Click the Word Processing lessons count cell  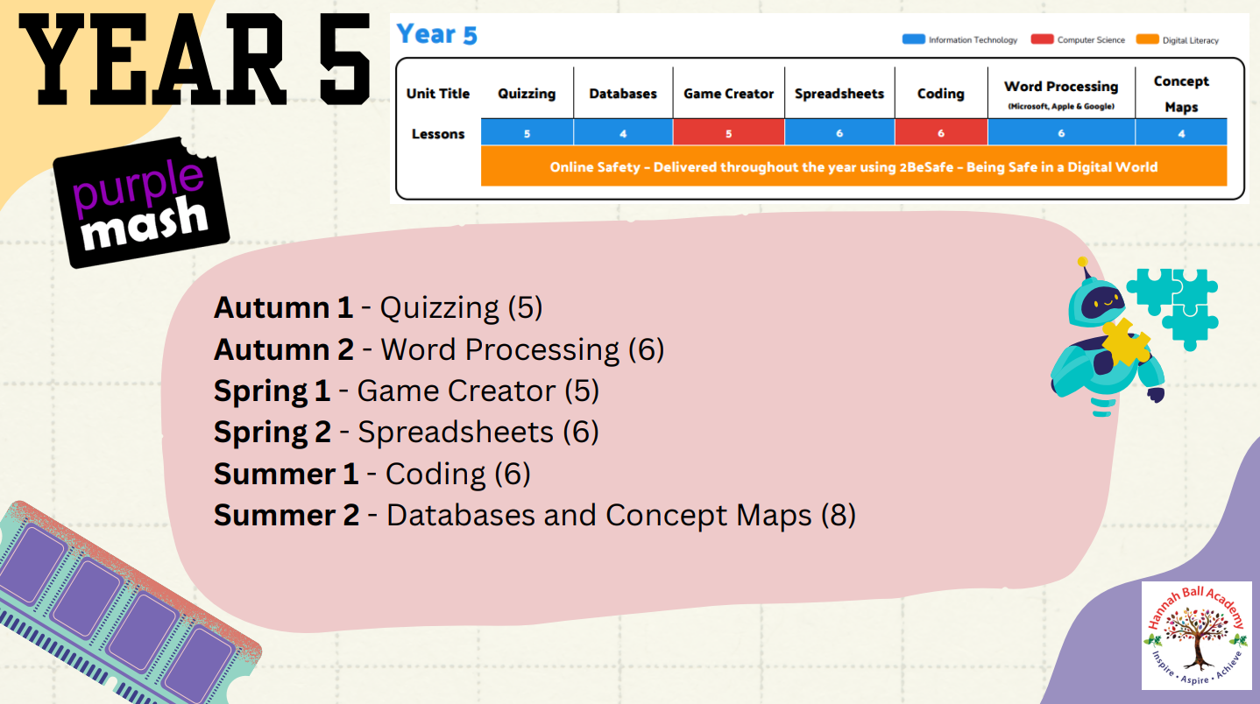[x=1061, y=133]
